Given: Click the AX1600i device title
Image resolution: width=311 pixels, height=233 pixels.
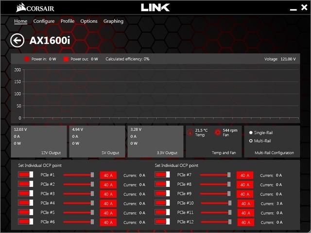Looking at the screenshot, I should 50,41.
